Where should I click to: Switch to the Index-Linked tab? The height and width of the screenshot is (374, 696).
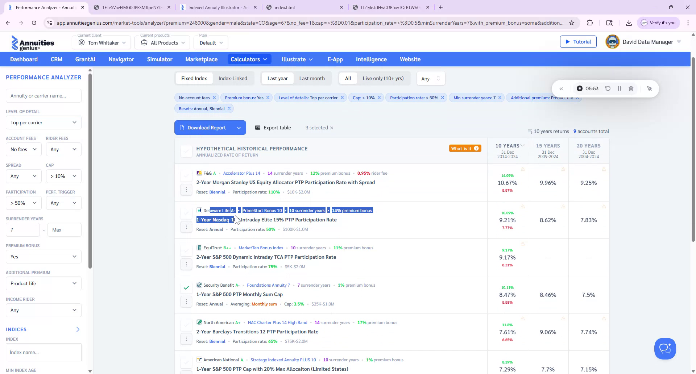(233, 78)
